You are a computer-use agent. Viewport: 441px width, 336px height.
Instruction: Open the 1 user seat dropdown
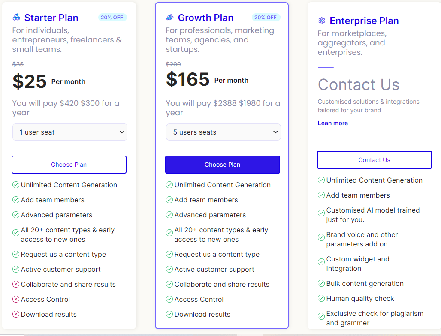point(69,132)
